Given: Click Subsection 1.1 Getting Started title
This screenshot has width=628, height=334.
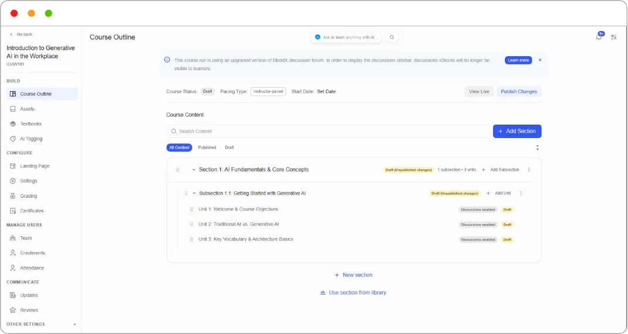Looking at the screenshot, I should (252, 194).
